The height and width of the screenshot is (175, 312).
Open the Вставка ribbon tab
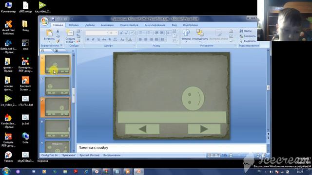point(74,25)
